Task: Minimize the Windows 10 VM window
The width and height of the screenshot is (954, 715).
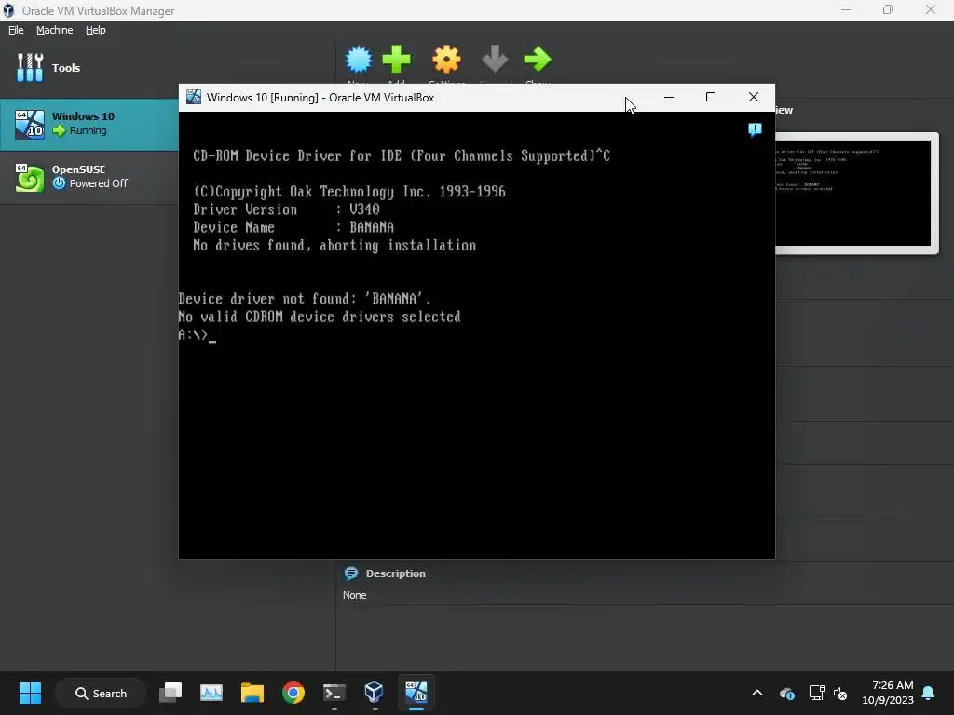Action: click(669, 97)
